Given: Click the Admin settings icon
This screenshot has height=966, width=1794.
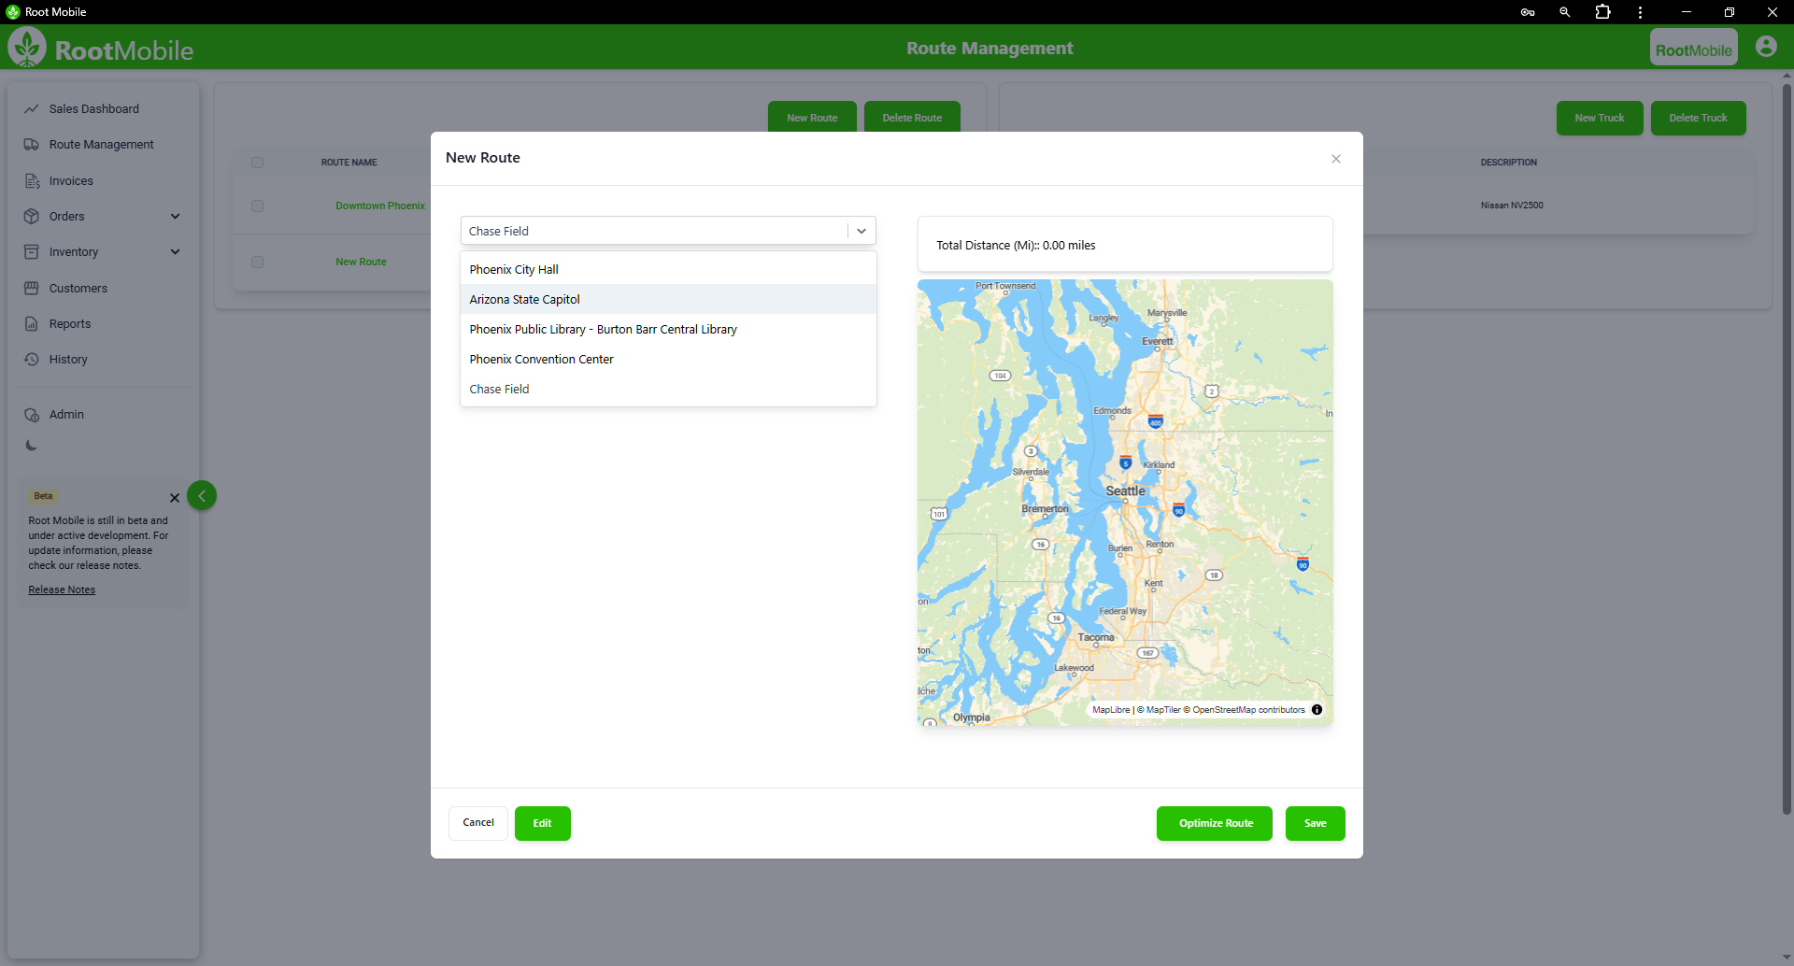Looking at the screenshot, I should (x=32, y=415).
